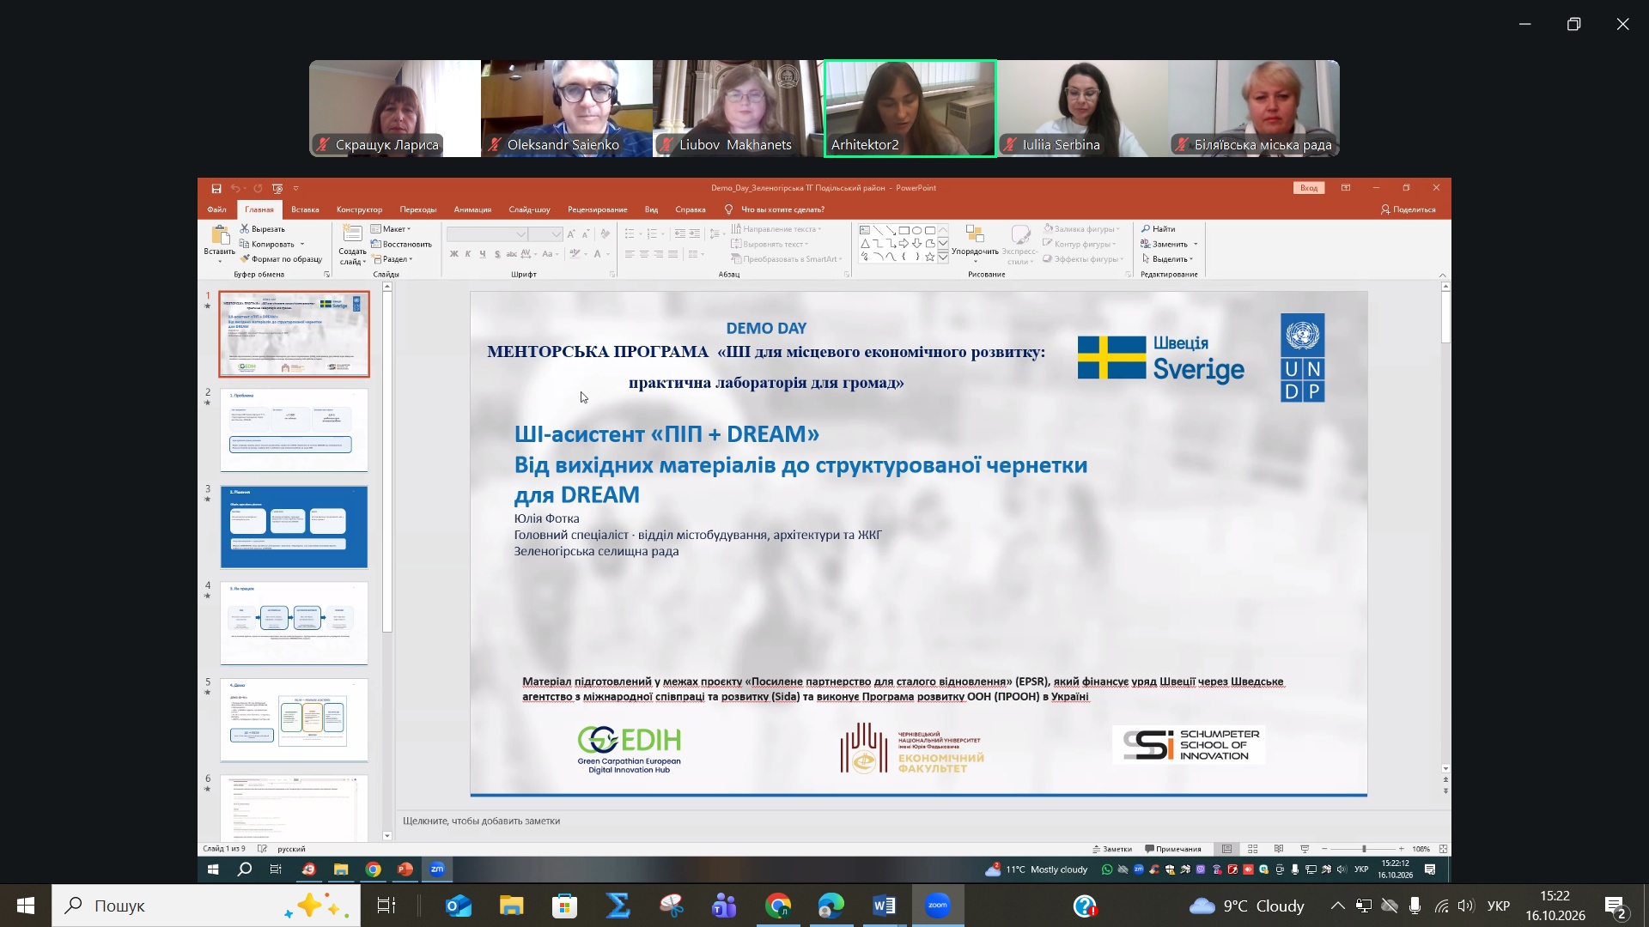Toggle bold Ж formatting button
1649x927 pixels.
[x=454, y=254]
